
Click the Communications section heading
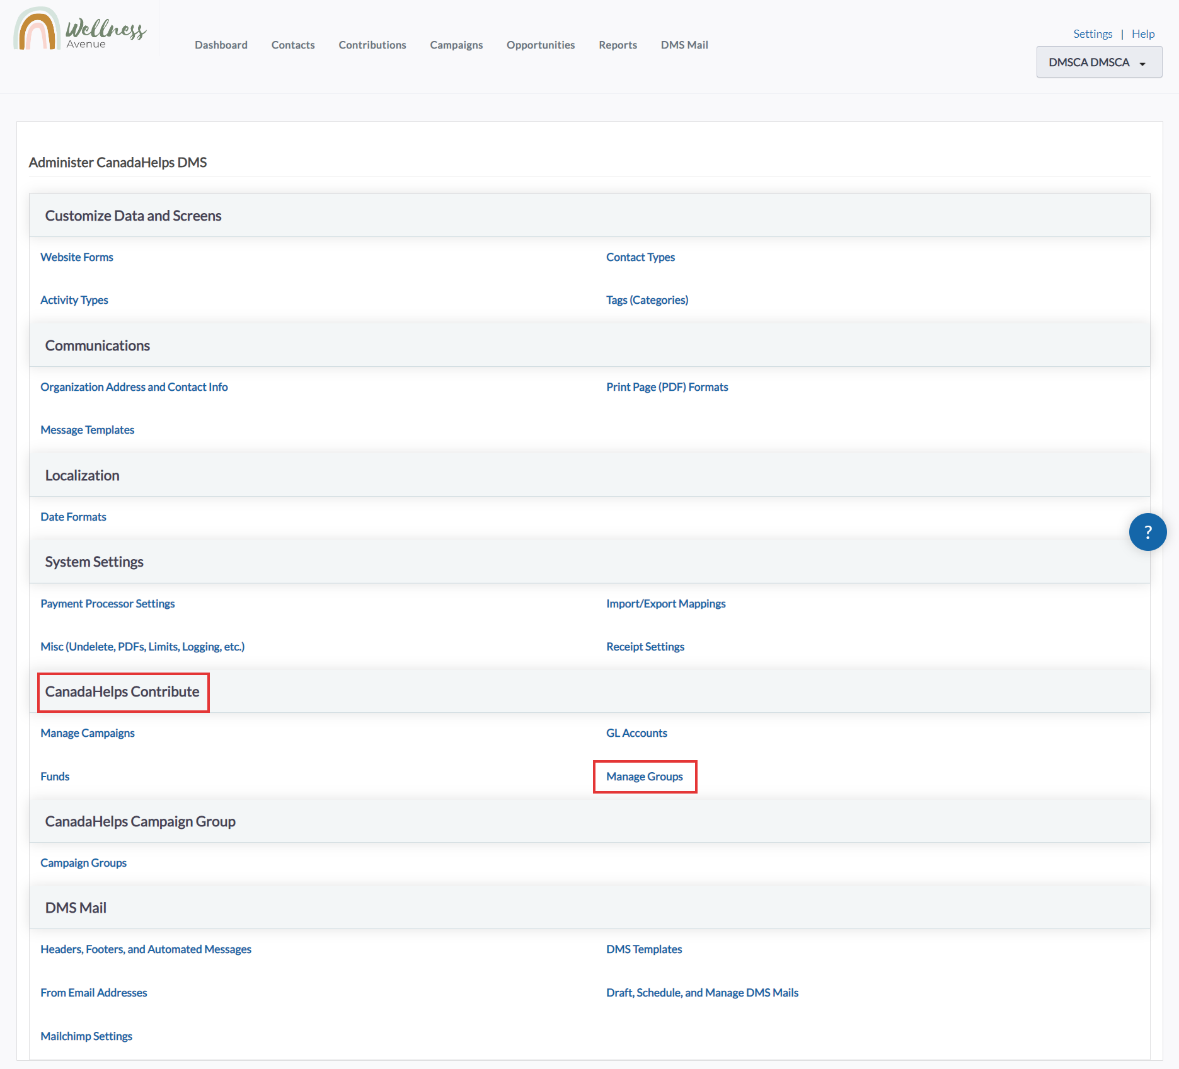[98, 345]
